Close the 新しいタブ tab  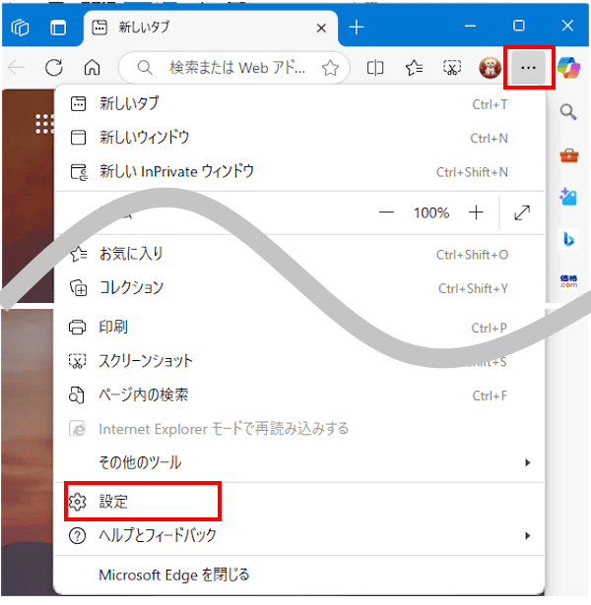coord(321,29)
